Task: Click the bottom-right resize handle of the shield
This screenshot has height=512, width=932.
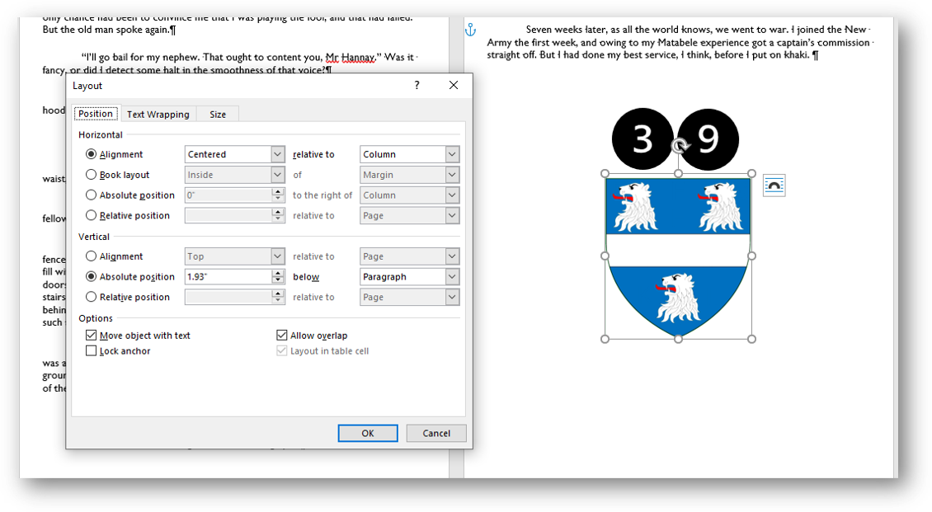Action: tap(751, 339)
